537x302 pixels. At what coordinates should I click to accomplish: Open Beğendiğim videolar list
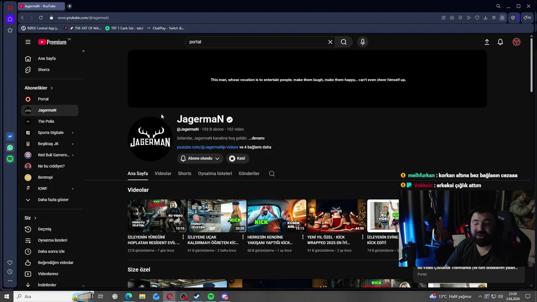coord(50,263)
